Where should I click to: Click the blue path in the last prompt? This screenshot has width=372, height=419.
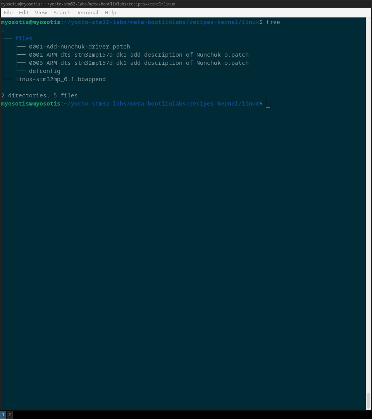point(162,104)
